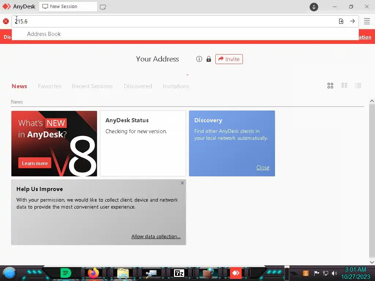The height and width of the screenshot is (281, 375).
Task: Switch to small tile view
Action: [344, 86]
